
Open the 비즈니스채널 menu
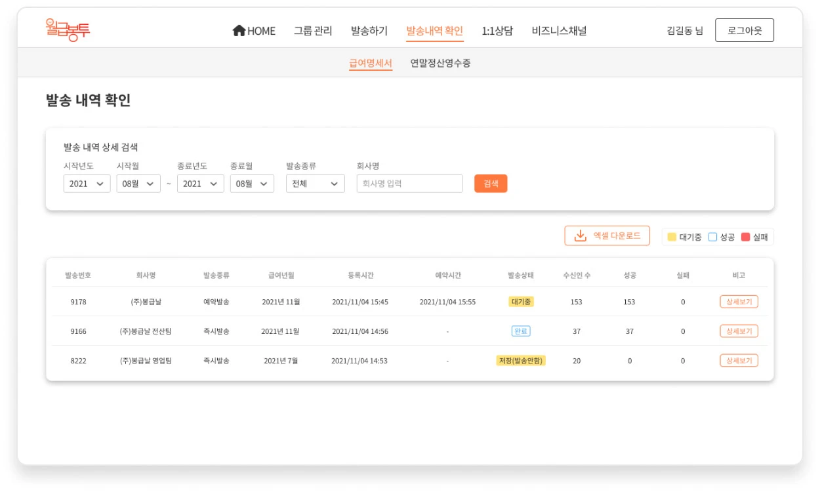[559, 31]
